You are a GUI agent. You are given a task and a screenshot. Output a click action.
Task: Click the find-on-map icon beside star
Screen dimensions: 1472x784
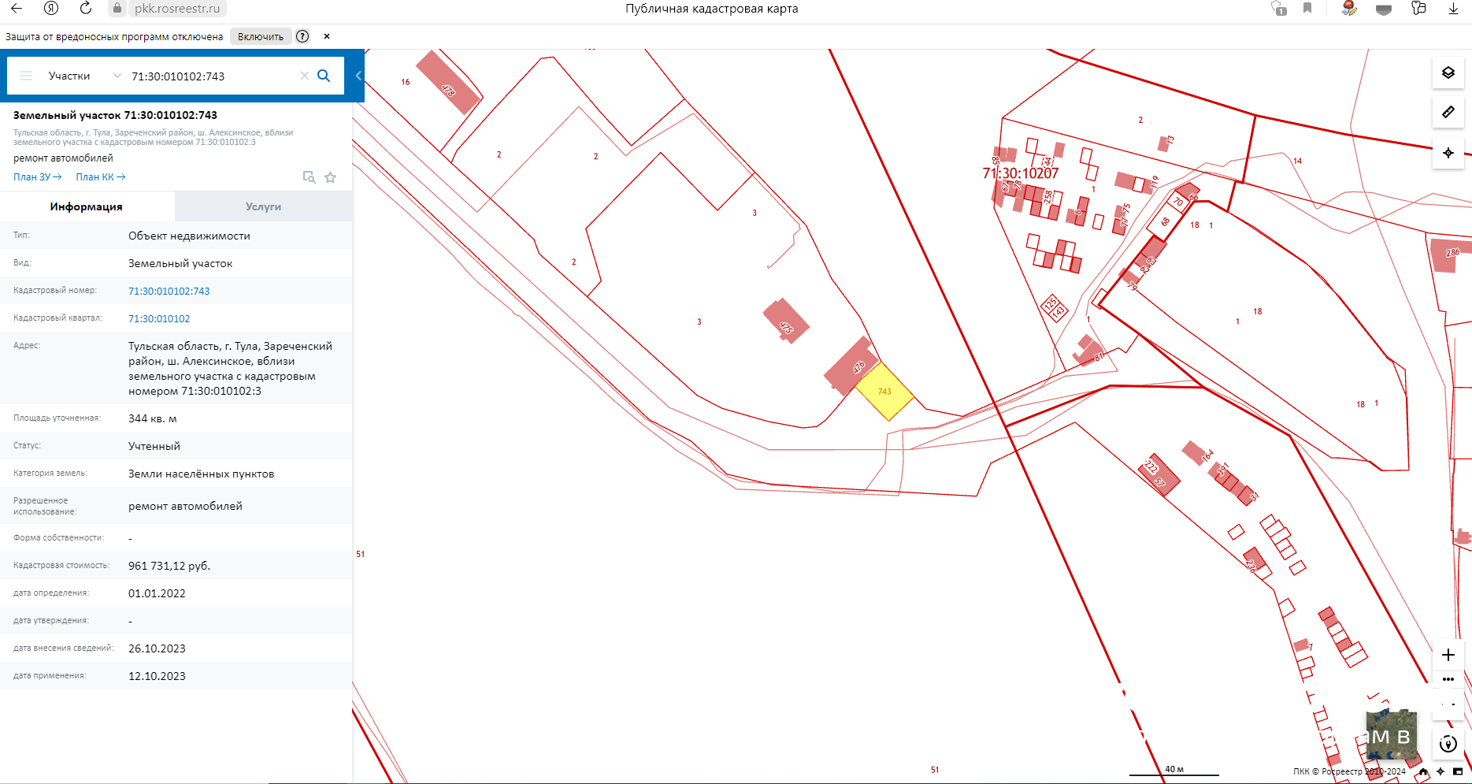[x=309, y=177]
